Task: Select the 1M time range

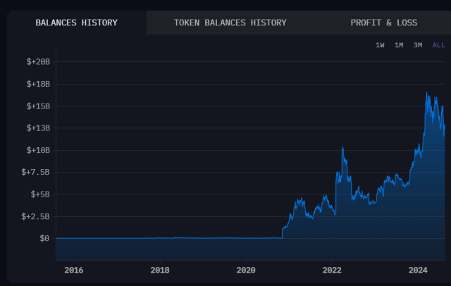Action: 399,45
